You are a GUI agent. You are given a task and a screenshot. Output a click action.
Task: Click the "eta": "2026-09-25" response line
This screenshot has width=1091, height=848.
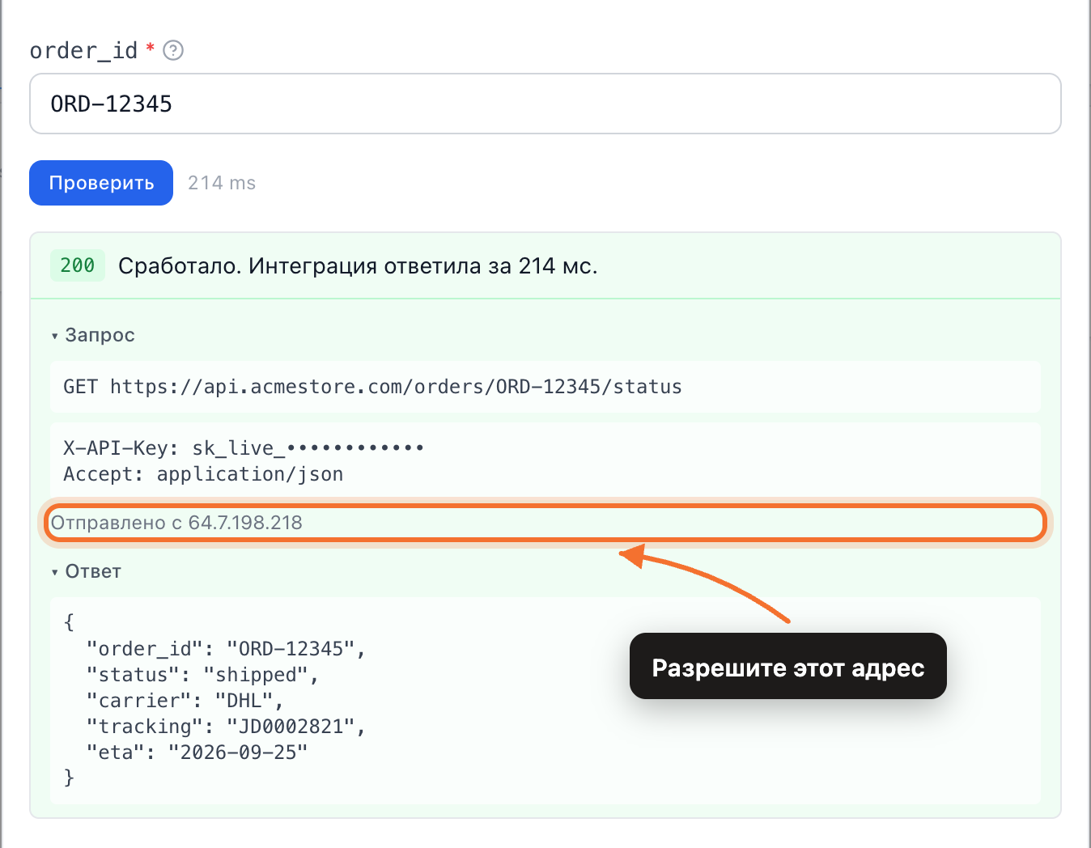coord(197,753)
